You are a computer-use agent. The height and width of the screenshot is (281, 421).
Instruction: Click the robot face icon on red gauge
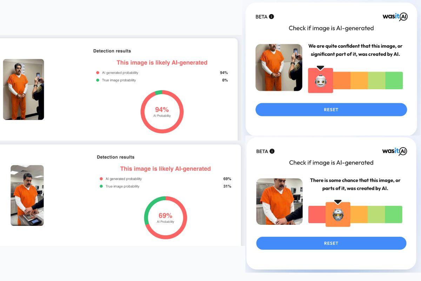[320, 81]
